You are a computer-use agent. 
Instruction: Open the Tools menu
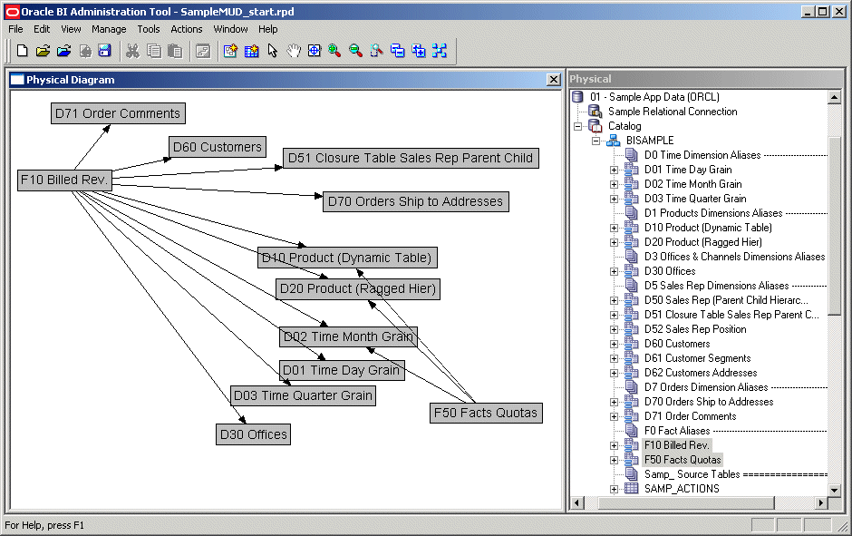(x=149, y=29)
